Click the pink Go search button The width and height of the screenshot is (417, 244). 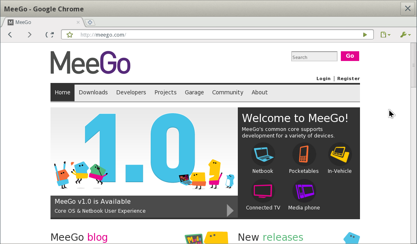click(350, 56)
